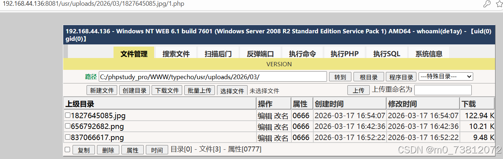Click the 上传 button
This screenshot has height=159, width=503.
coord(358,90)
